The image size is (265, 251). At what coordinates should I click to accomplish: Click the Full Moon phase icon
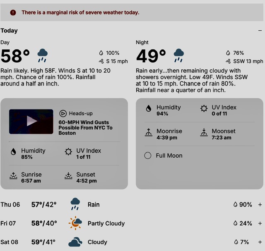[148, 156]
